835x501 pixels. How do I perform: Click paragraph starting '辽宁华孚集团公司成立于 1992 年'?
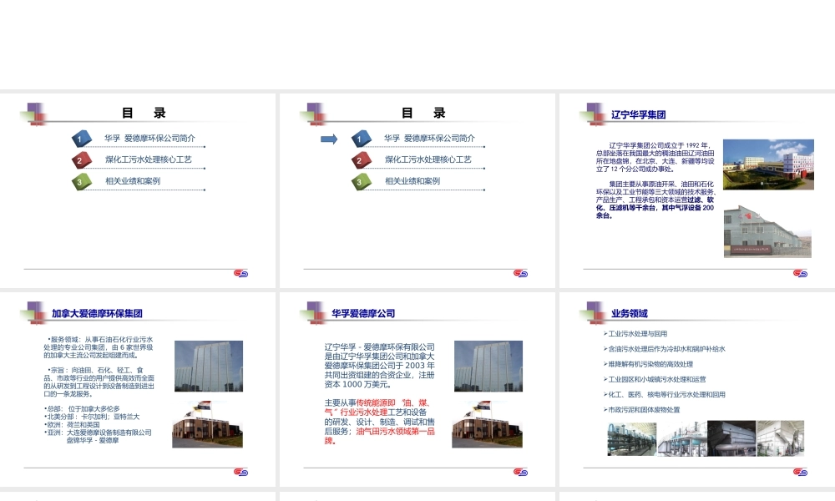click(x=655, y=157)
